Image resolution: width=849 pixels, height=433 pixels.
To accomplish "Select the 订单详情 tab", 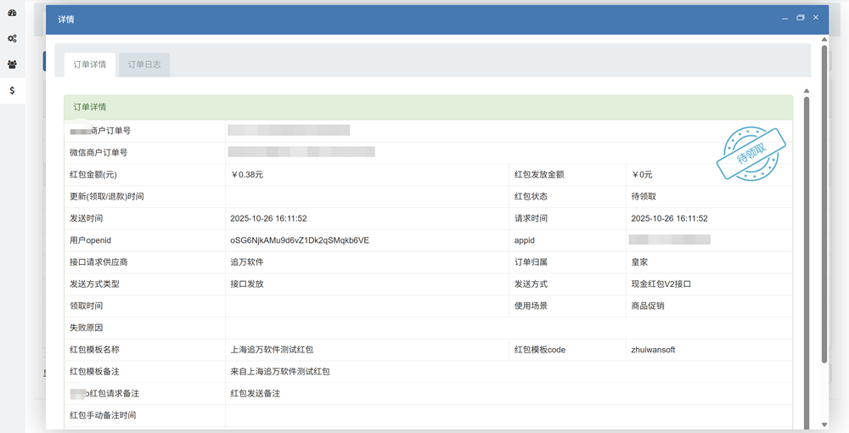I will 90,65.
